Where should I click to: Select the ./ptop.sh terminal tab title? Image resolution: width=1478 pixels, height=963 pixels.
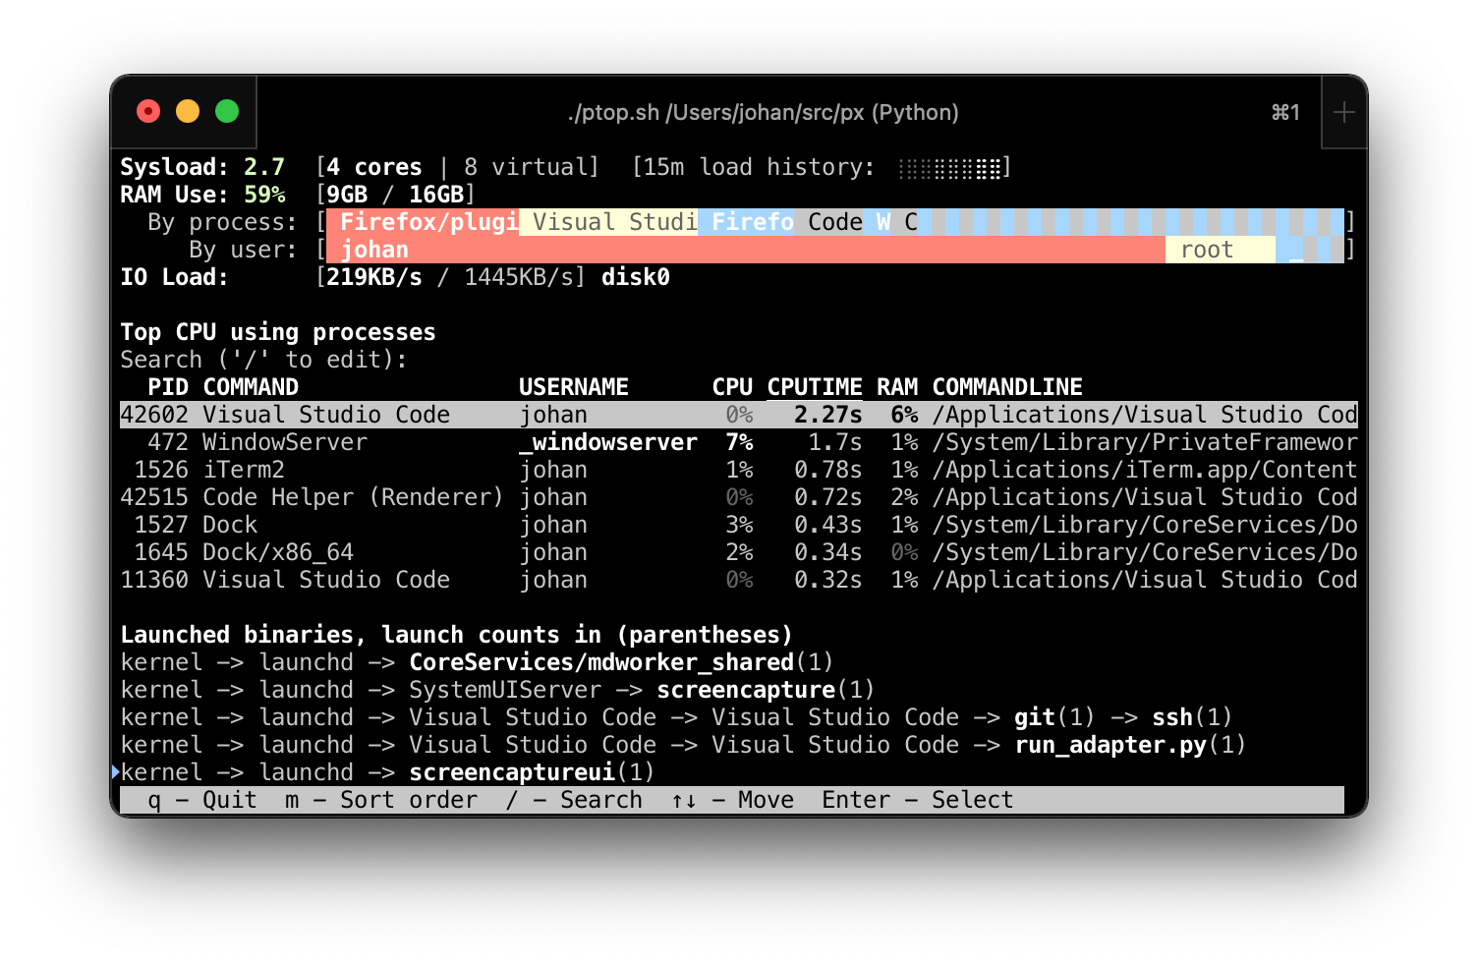(x=763, y=112)
